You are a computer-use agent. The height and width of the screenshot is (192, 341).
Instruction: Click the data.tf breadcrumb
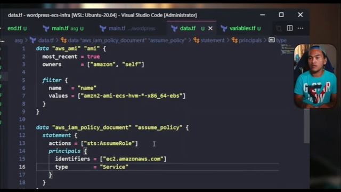click(x=46, y=41)
